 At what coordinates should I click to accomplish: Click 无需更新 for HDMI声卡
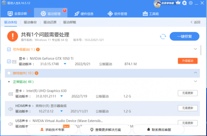pos(188,108)
